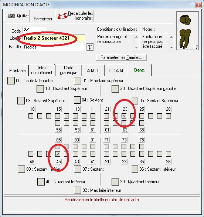Click text Pris en charge et remboursable

112,39
